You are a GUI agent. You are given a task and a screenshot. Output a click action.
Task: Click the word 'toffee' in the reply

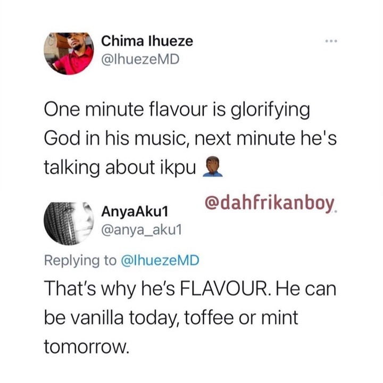click(x=209, y=317)
